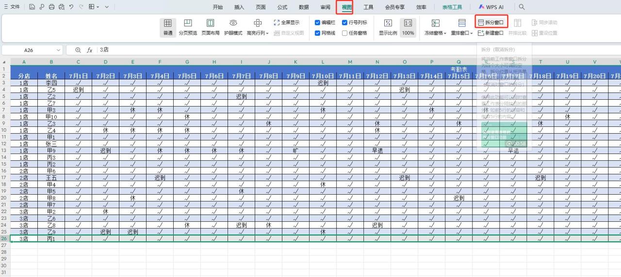Select cell with name 王五
Viewport: 621px width, 277px height.
(51, 178)
